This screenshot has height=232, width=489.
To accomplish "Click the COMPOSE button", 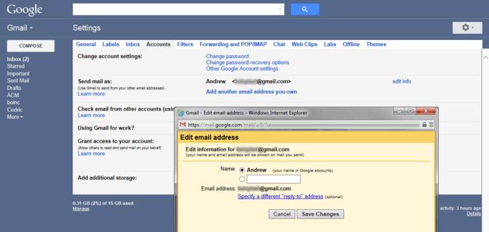I will click(31, 46).
